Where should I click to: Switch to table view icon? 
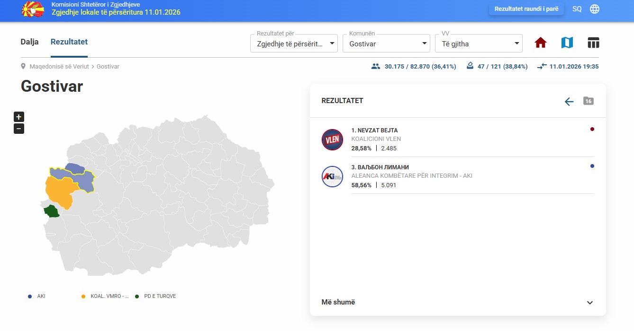click(x=593, y=43)
